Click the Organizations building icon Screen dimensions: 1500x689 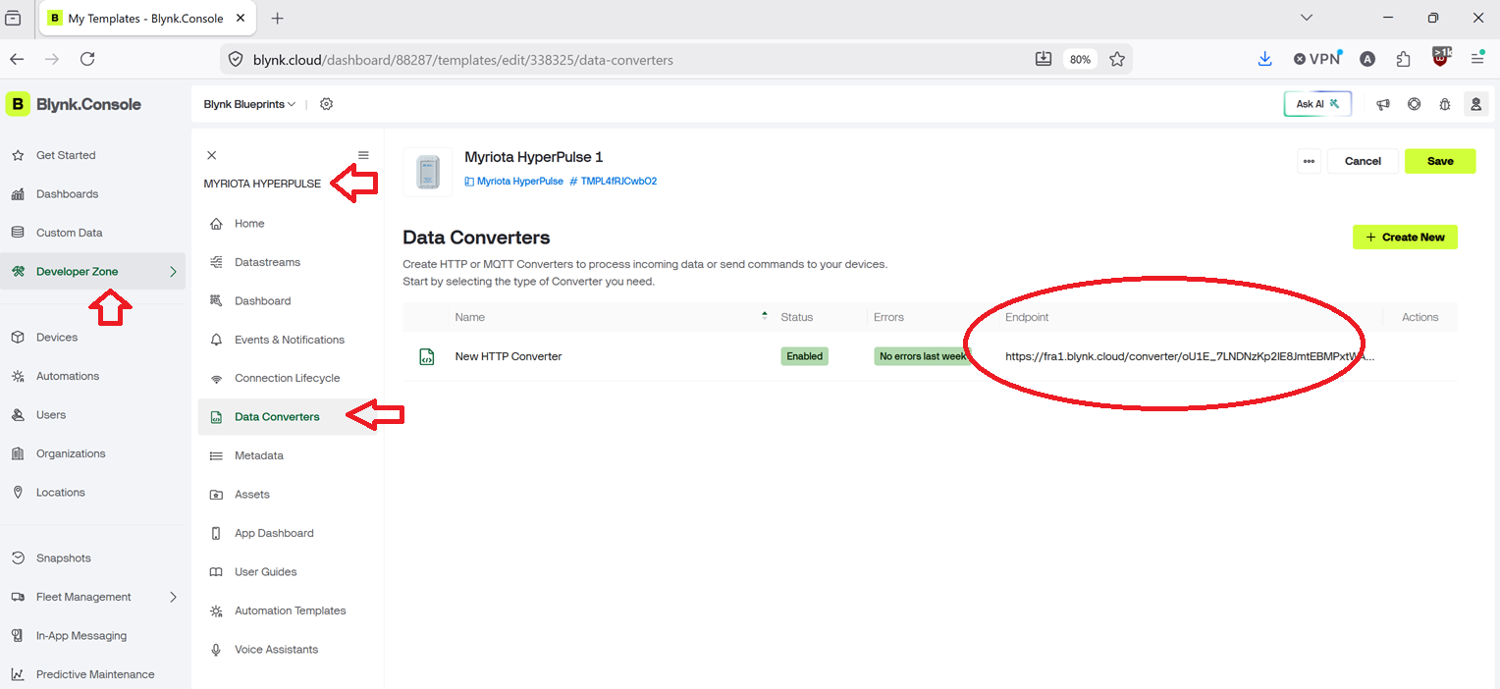pos(18,453)
